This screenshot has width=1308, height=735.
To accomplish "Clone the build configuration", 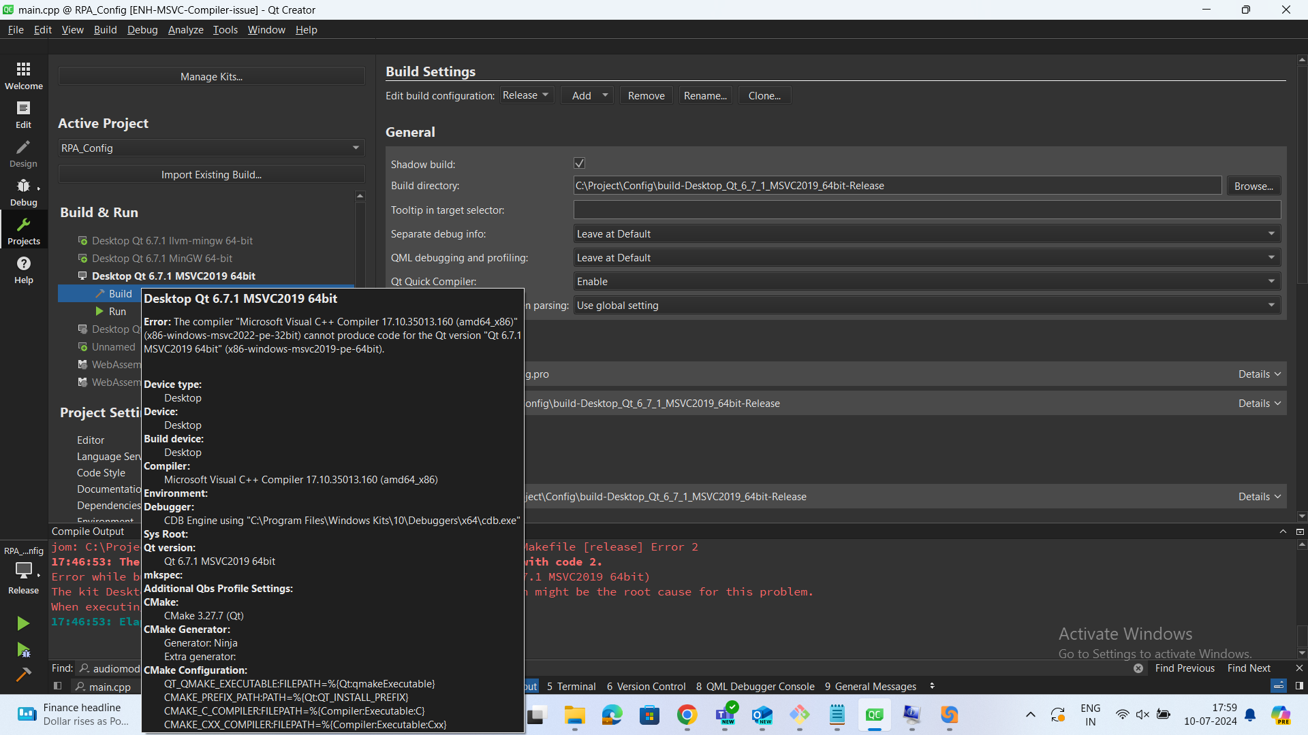I will 764,95.
